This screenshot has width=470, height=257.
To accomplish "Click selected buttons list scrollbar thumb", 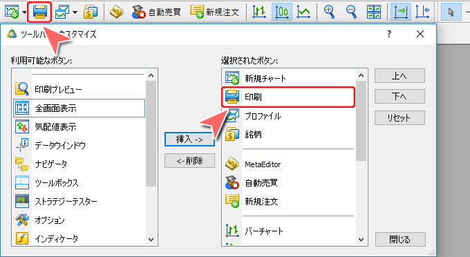I will coord(361,121).
